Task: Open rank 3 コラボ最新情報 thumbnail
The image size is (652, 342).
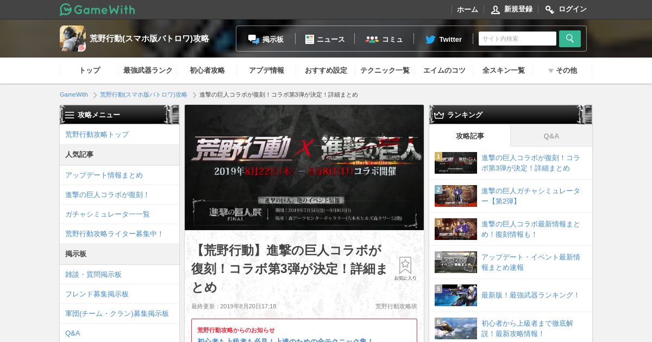Action: pyautogui.click(x=456, y=229)
